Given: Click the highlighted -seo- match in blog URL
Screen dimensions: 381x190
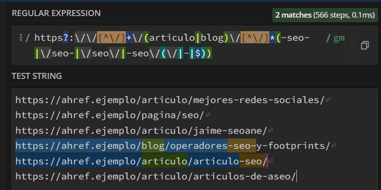Looking at the screenshot, I should (x=242, y=146).
